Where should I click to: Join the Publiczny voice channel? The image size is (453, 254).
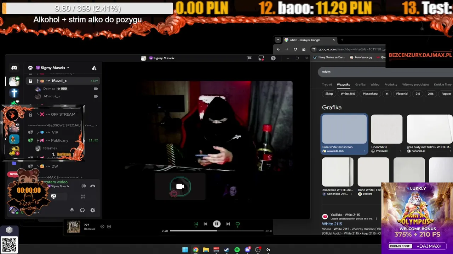[59, 140]
